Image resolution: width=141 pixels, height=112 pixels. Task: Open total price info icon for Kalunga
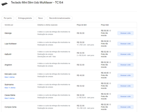110,31
